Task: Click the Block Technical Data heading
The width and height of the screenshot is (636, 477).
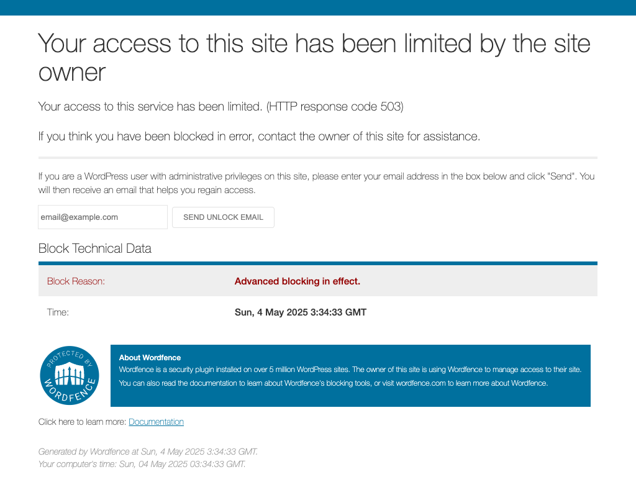Action: coord(95,248)
